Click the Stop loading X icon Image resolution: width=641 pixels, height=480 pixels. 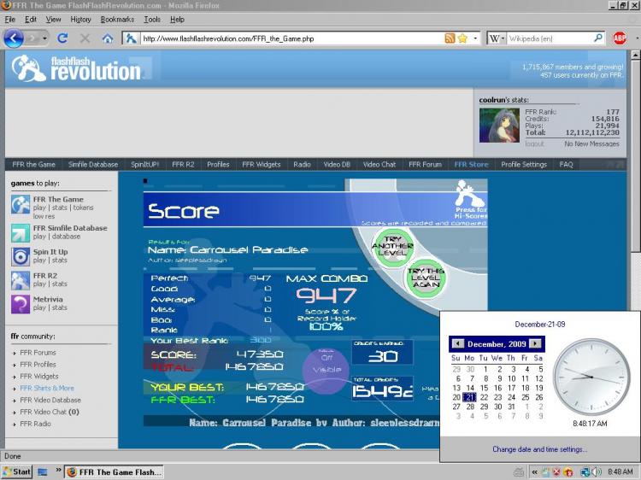point(85,38)
